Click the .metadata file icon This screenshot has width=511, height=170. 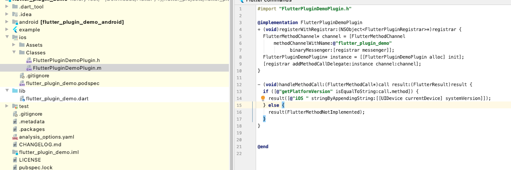tap(15, 121)
